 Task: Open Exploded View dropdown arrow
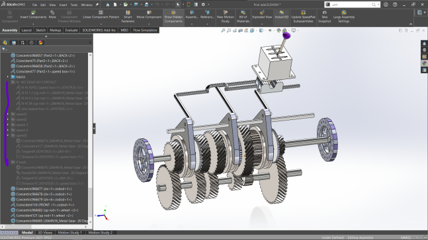[262, 24]
